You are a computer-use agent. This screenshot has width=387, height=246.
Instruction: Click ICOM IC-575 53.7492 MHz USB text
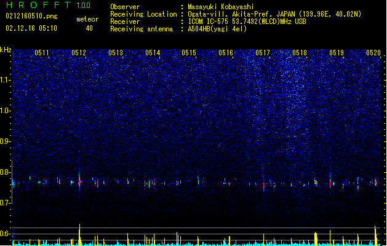pos(247,22)
